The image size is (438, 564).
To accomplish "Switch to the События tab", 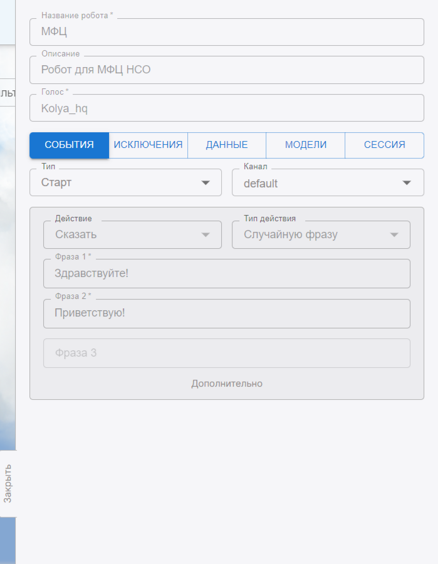I will coord(69,145).
